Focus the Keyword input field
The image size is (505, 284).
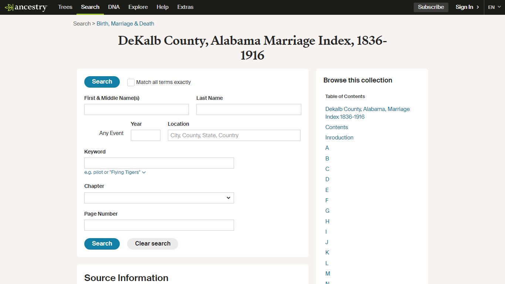click(x=159, y=163)
